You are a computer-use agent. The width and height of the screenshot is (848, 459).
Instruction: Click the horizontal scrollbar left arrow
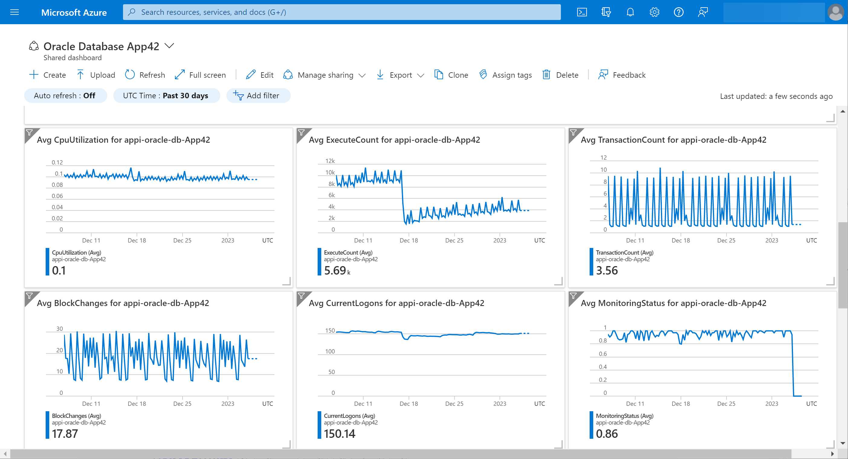click(5, 454)
